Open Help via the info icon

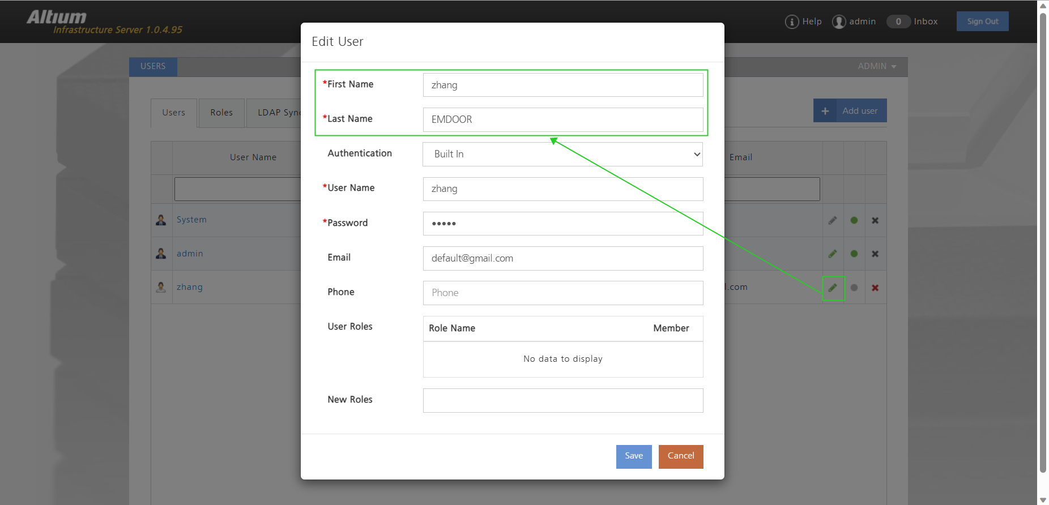click(791, 22)
